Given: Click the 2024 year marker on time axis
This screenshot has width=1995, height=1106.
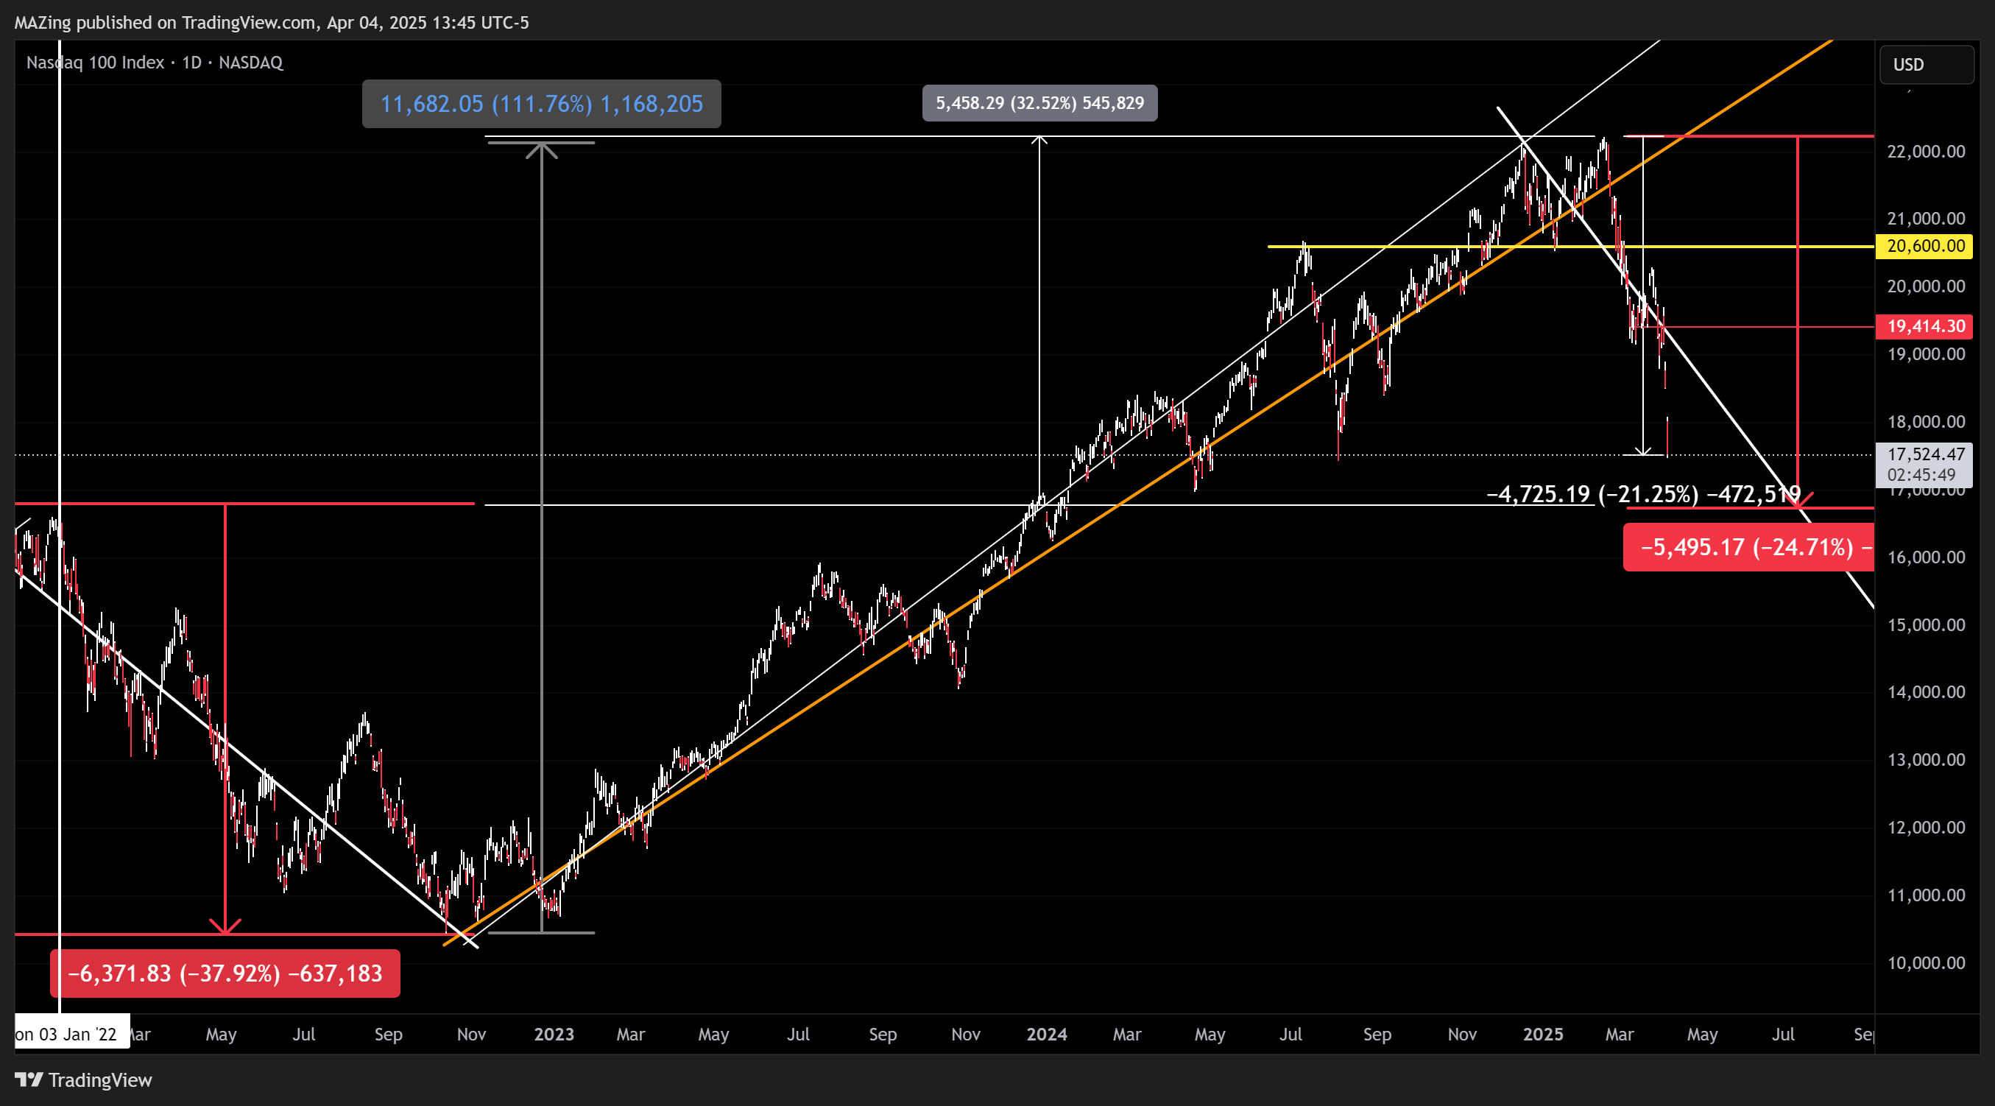Looking at the screenshot, I should point(1046,1034).
